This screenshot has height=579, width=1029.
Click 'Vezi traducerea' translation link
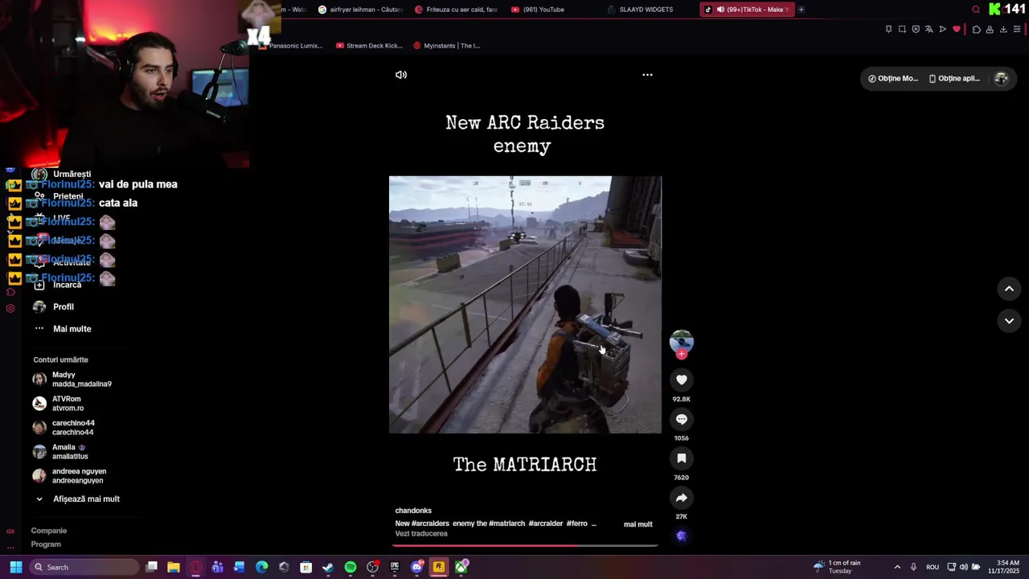[421, 534]
